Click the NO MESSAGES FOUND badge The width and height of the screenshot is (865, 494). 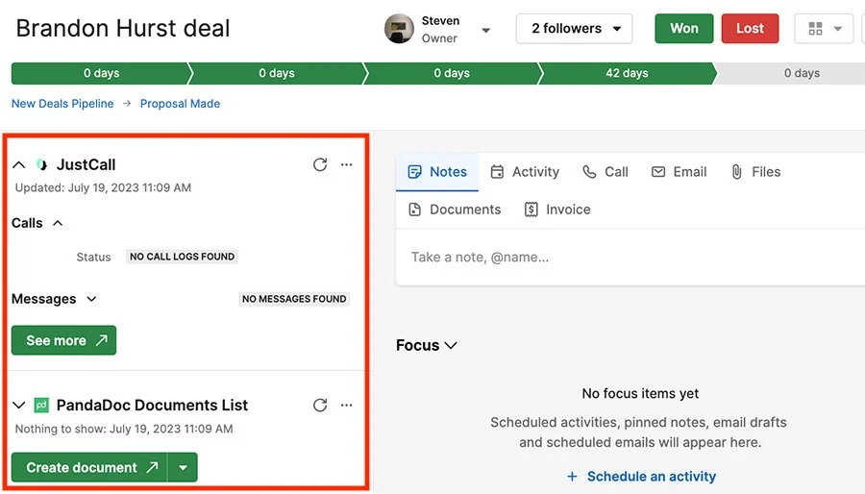tap(294, 299)
